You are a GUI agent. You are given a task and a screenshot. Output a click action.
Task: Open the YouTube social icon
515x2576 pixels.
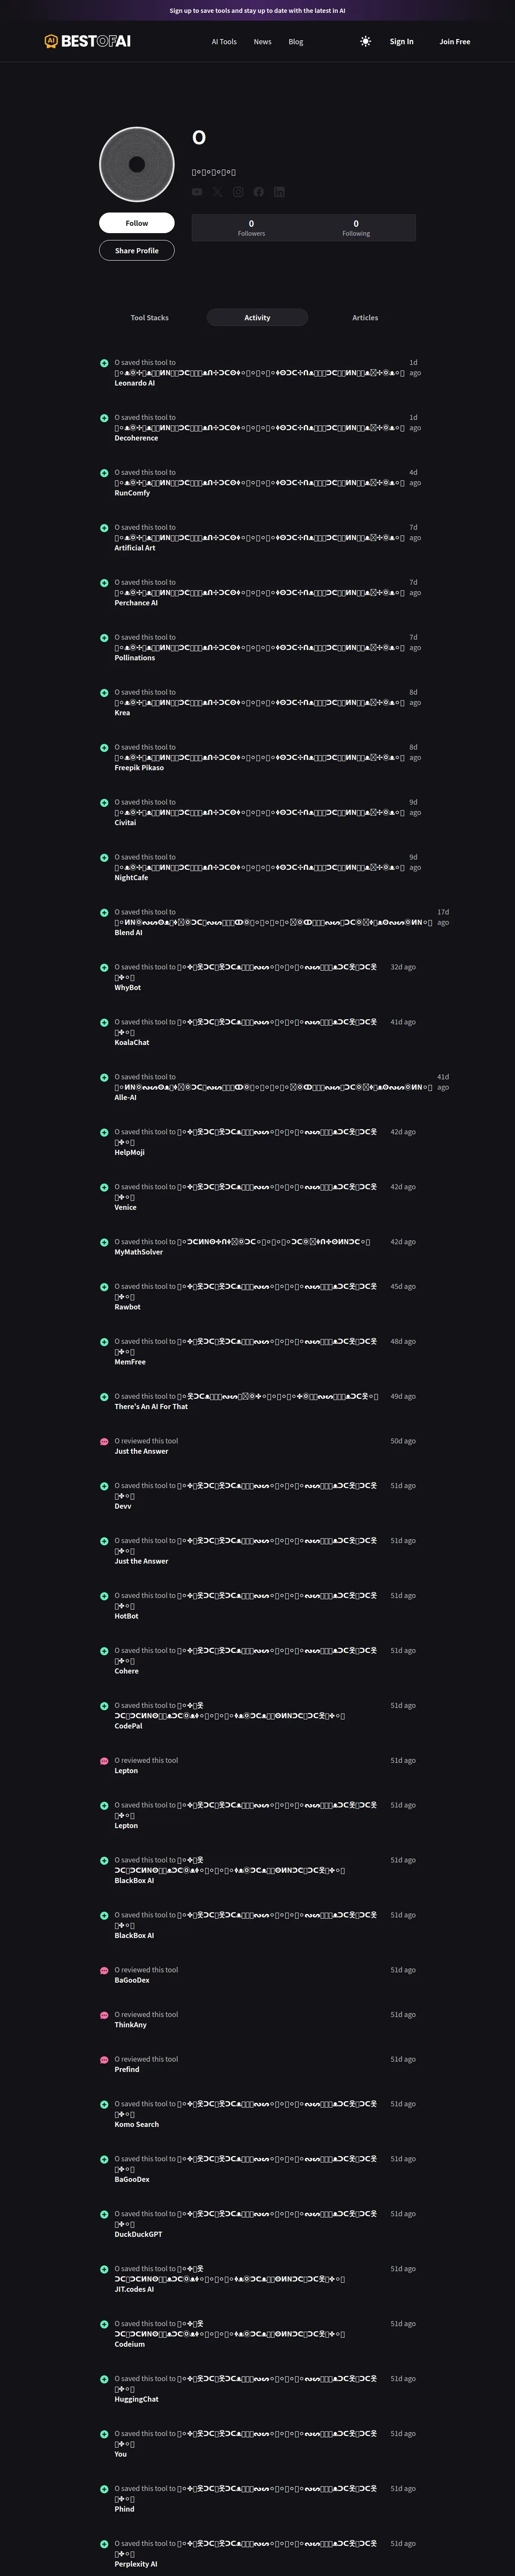coord(197,192)
